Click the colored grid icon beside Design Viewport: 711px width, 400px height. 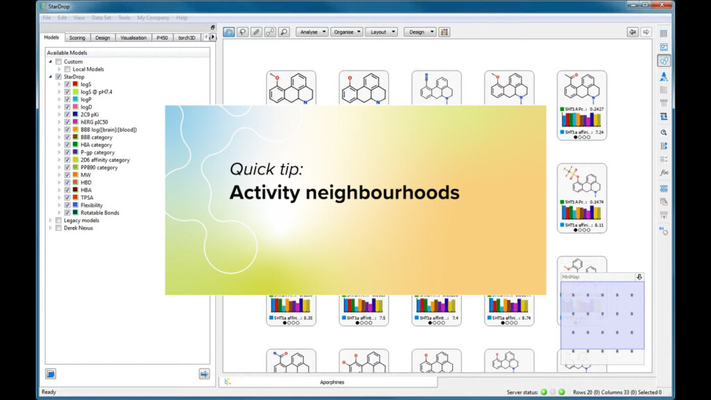(x=443, y=32)
